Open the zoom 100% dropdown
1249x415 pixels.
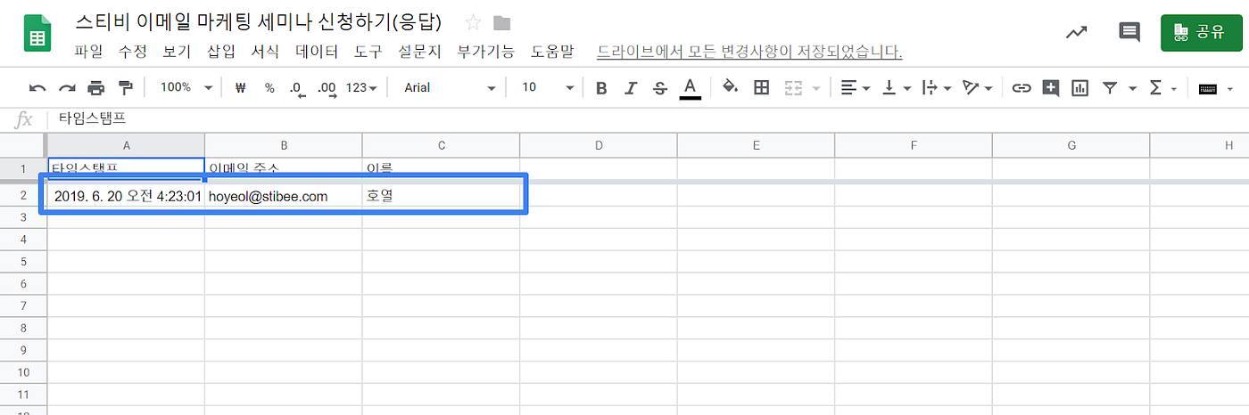(186, 87)
